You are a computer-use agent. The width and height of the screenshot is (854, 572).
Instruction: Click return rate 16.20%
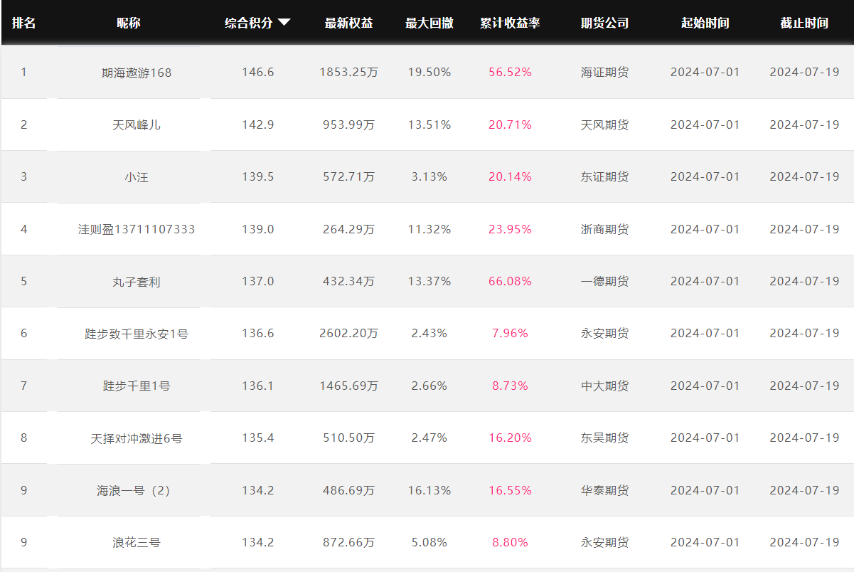510,438
